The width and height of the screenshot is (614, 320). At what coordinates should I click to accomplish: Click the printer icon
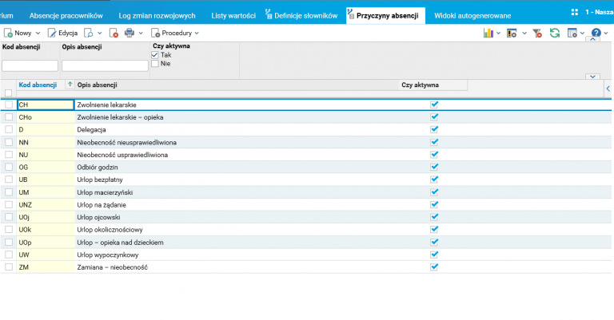coord(130,34)
